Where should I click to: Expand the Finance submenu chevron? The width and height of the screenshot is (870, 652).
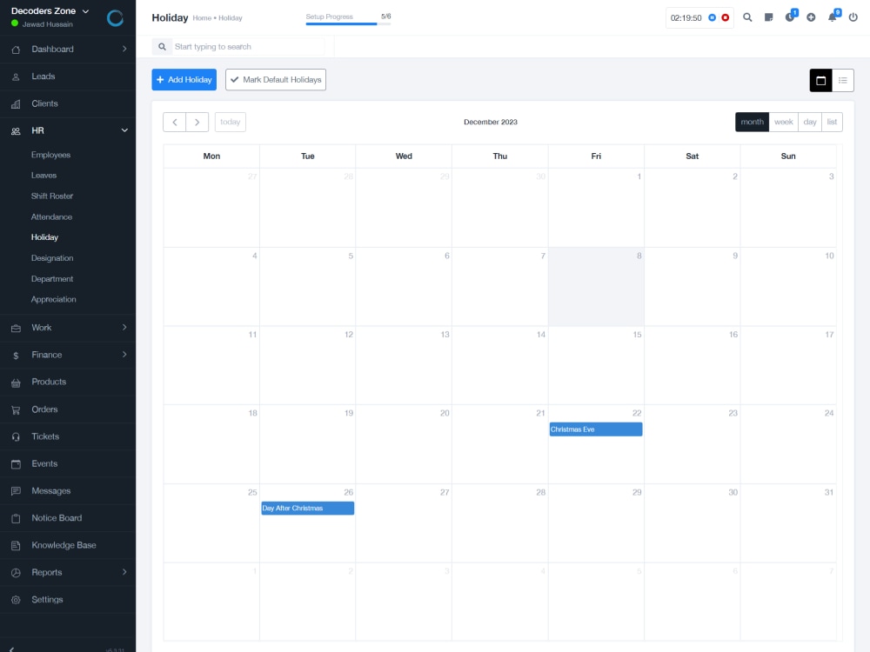click(x=124, y=355)
